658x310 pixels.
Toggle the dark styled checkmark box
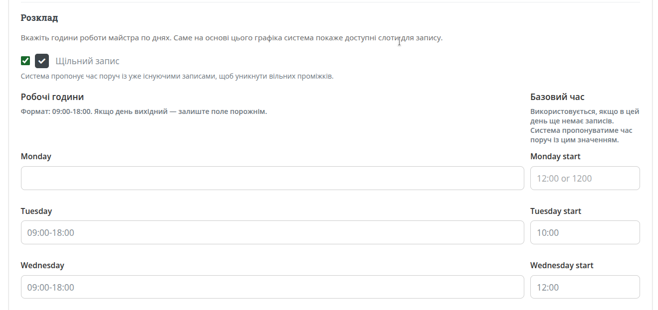point(42,61)
